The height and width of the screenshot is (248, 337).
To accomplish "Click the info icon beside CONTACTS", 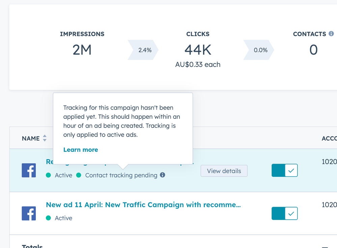I will click(x=331, y=34).
